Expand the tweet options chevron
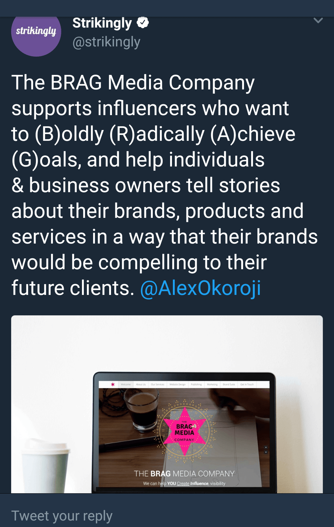This screenshot has width=334, height=527. click(x=318, y=21)
